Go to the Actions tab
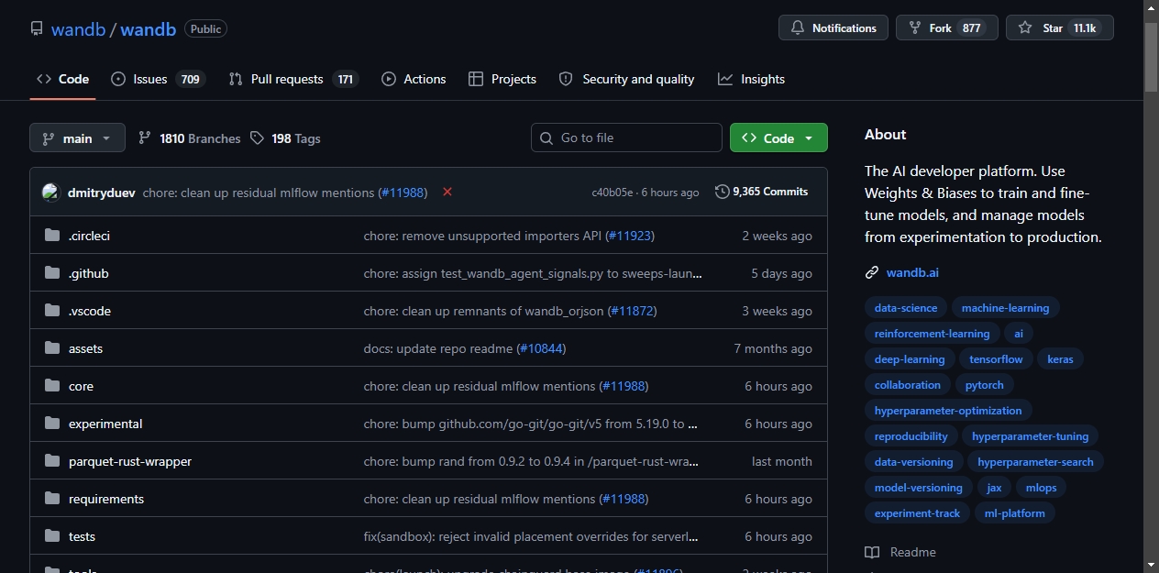 (414, 79)
